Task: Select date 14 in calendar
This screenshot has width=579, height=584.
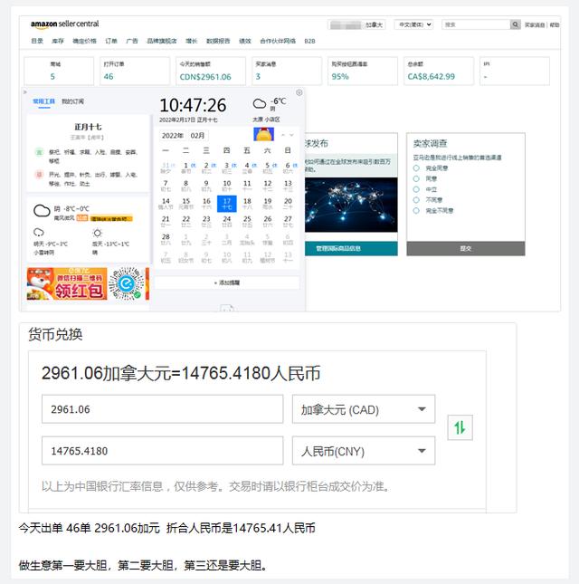Action: (x=166, y=204)
